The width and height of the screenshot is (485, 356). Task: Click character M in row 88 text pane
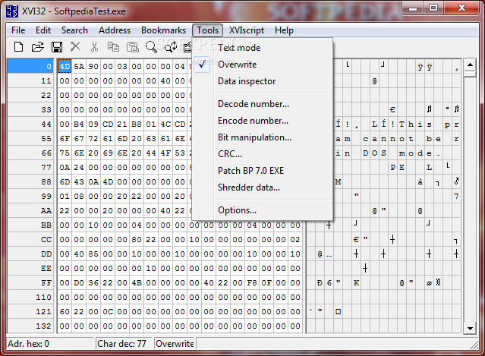338,182
